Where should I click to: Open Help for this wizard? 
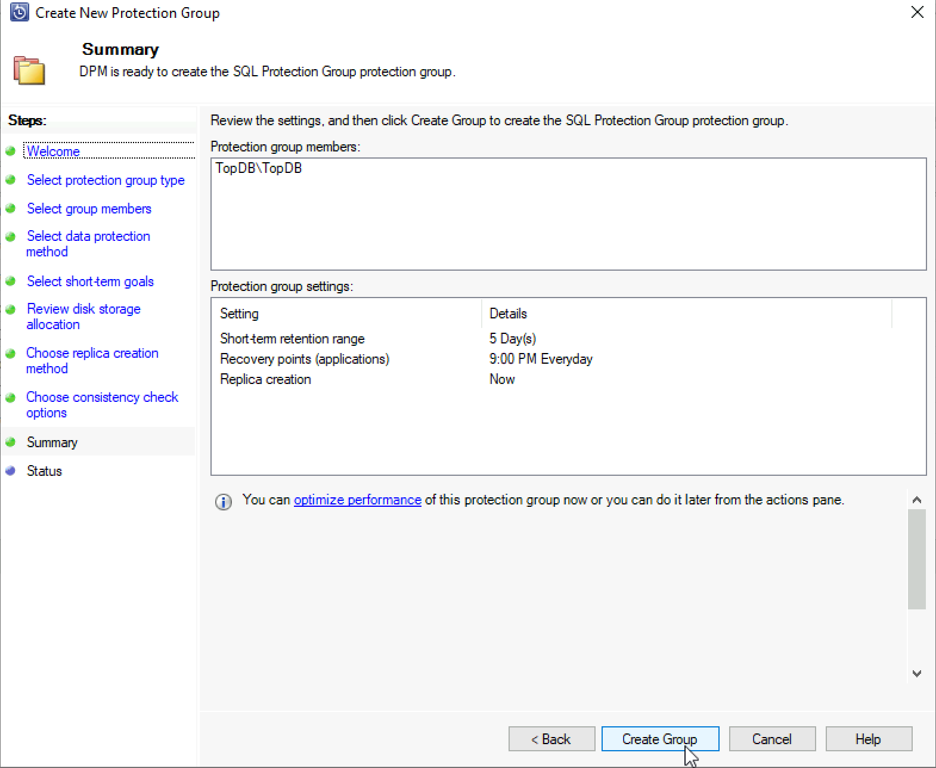869,739
